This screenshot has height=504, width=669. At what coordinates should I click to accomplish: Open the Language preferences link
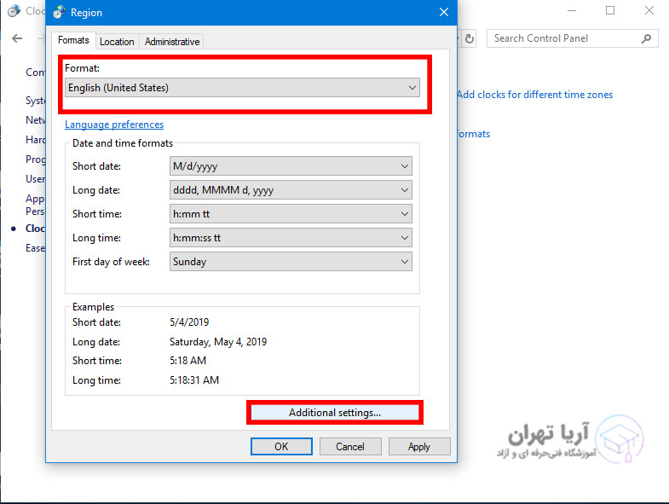pos(114,125)
